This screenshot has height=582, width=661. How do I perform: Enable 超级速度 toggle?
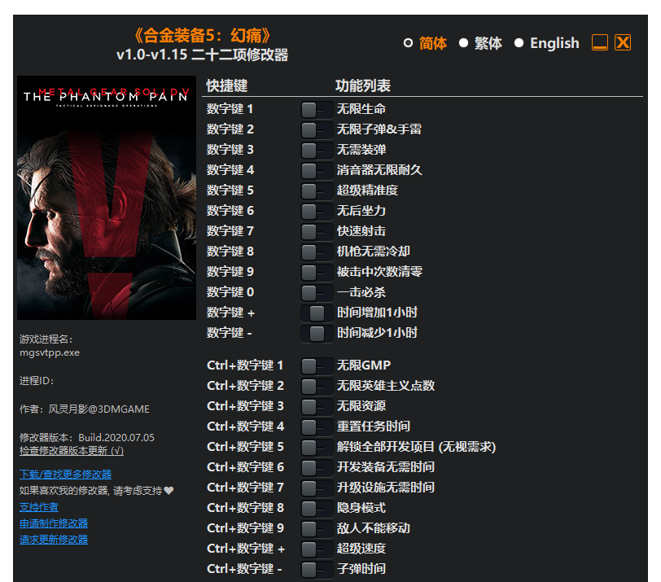click(x=317, y=549)
